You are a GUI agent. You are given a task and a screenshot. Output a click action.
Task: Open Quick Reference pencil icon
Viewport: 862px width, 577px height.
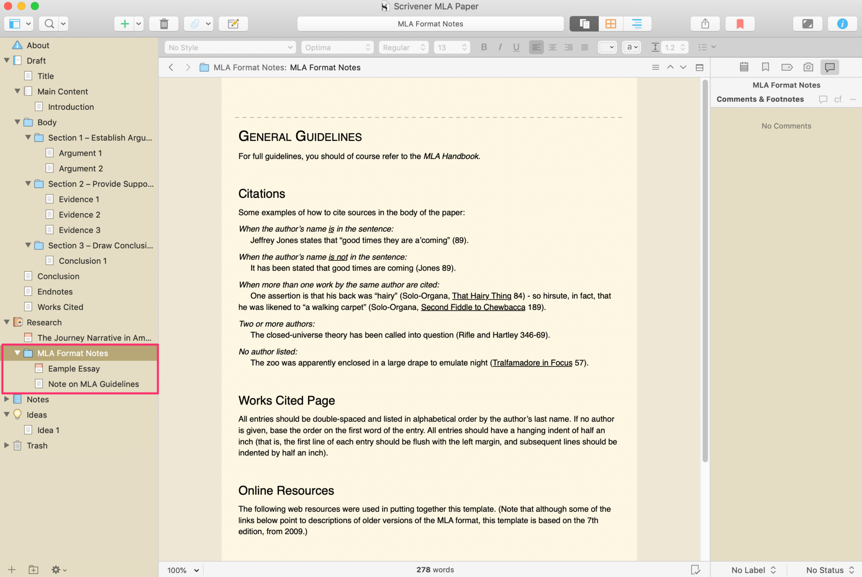coord(233,24)
